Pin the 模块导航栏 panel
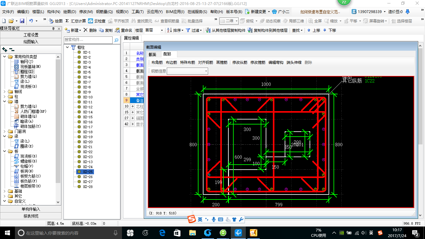The image size is (425, 239). click(54, 28)
